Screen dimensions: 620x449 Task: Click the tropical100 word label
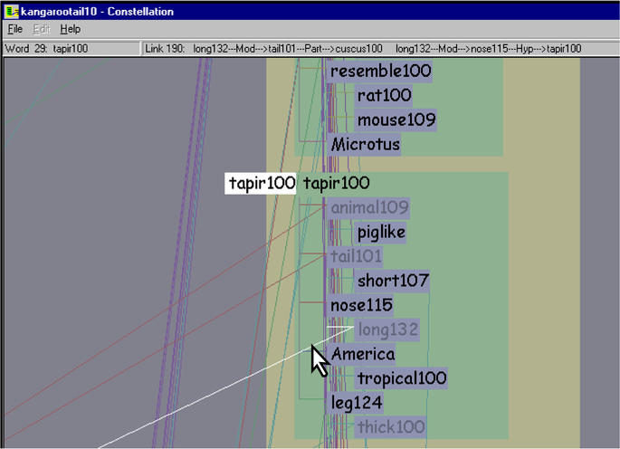pos(402,378)
